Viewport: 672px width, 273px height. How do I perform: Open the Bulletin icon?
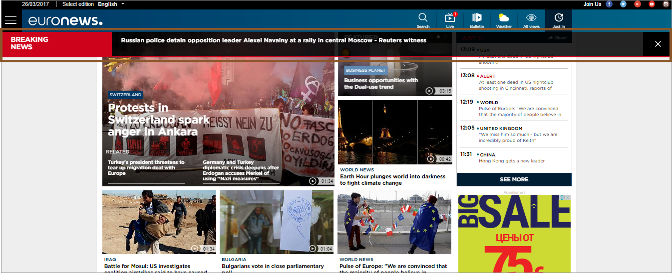[477, 19]
